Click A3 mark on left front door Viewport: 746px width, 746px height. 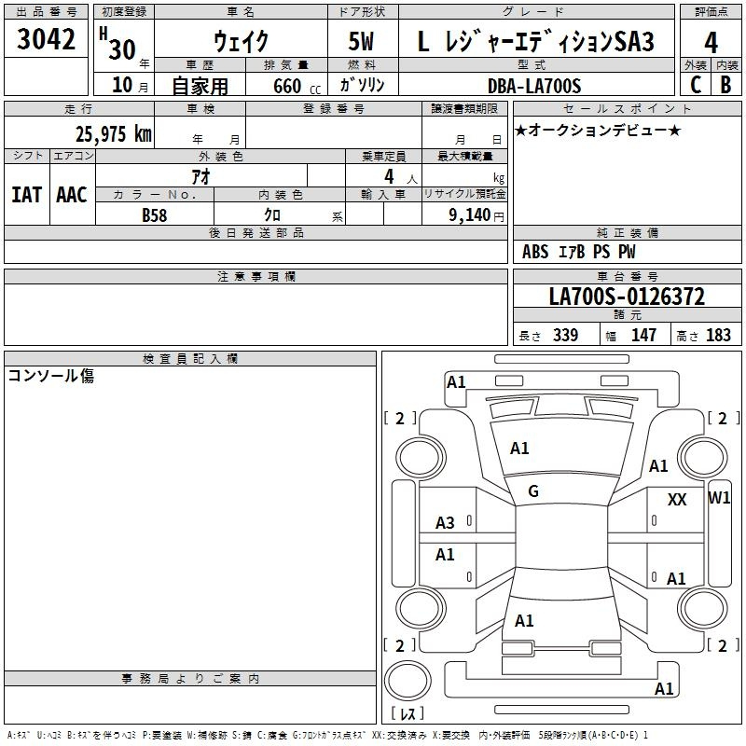[445, 523]
